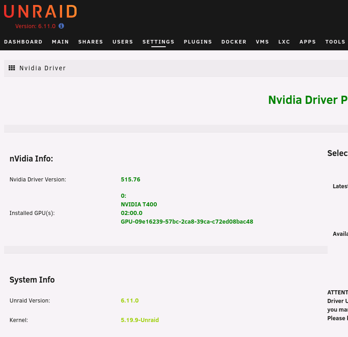Viewport: 348px width, 337px height.
Task: Click the GPU UUID GPU-09e16239-57bc-2ca8-39ca-c72ed08bac48
Action: tap(187, 222)
